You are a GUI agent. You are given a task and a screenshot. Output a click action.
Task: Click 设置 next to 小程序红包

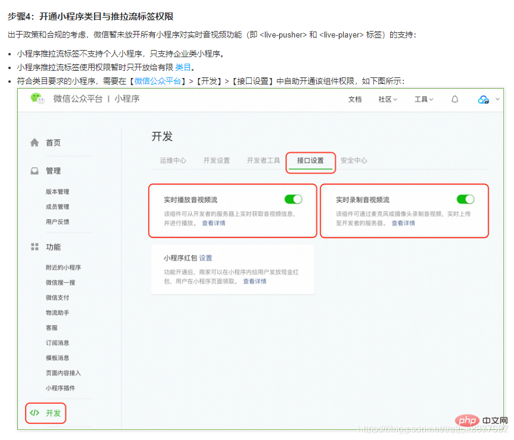click(205, 258)
